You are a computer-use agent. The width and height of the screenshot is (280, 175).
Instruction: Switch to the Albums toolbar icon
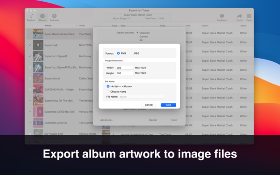click(x=42, y=17)
